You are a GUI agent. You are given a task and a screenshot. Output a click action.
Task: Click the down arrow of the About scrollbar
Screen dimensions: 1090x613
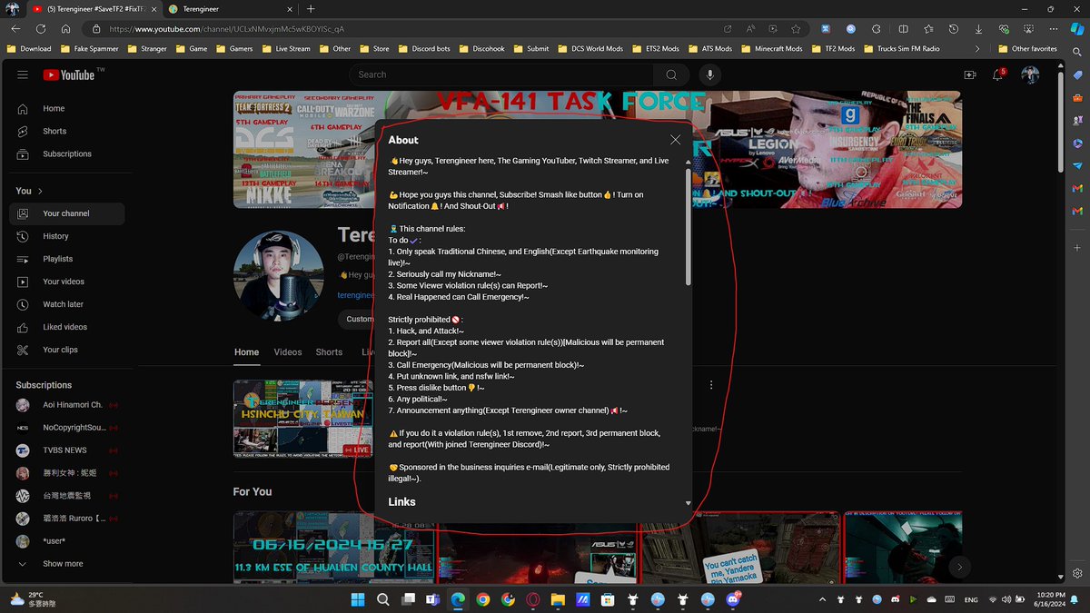pyautogui.click(x=689, y=503)
